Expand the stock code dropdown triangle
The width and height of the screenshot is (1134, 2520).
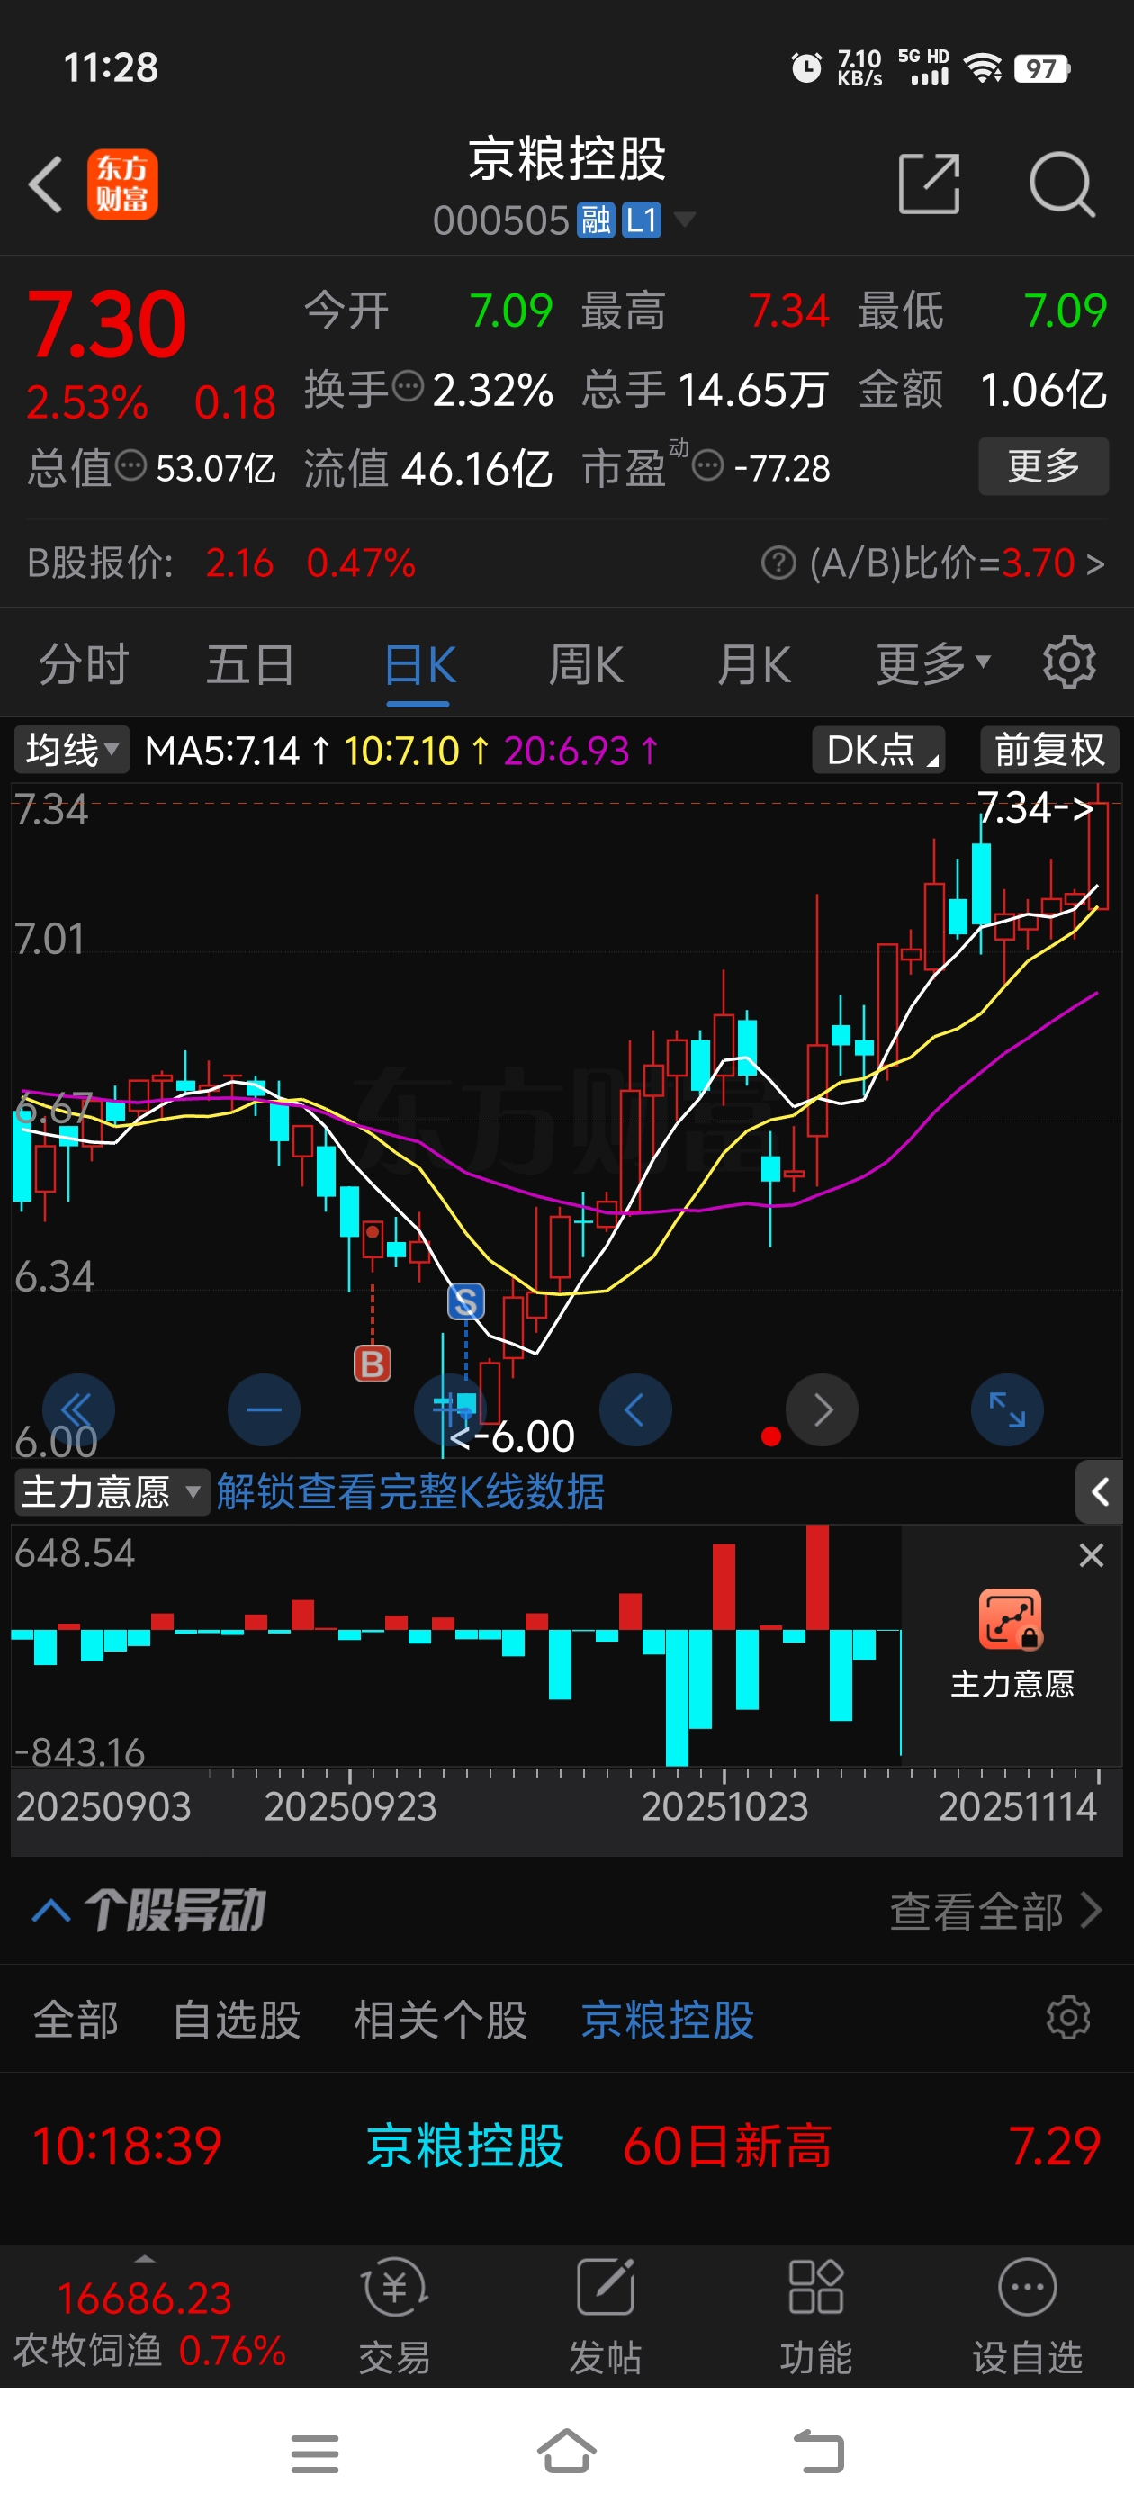pyautogui.click(x=685, y=219)
